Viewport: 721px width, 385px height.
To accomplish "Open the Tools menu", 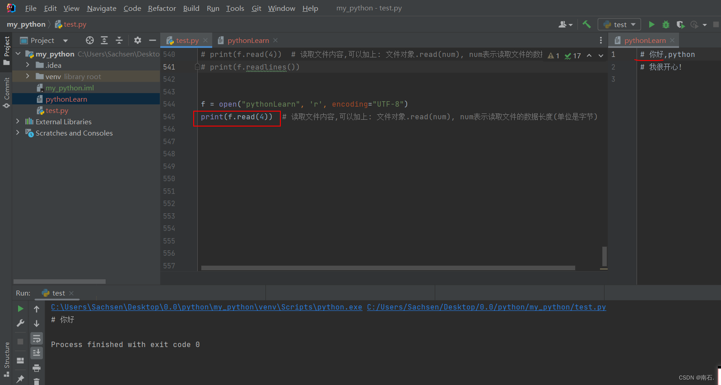I will [235, 8].
